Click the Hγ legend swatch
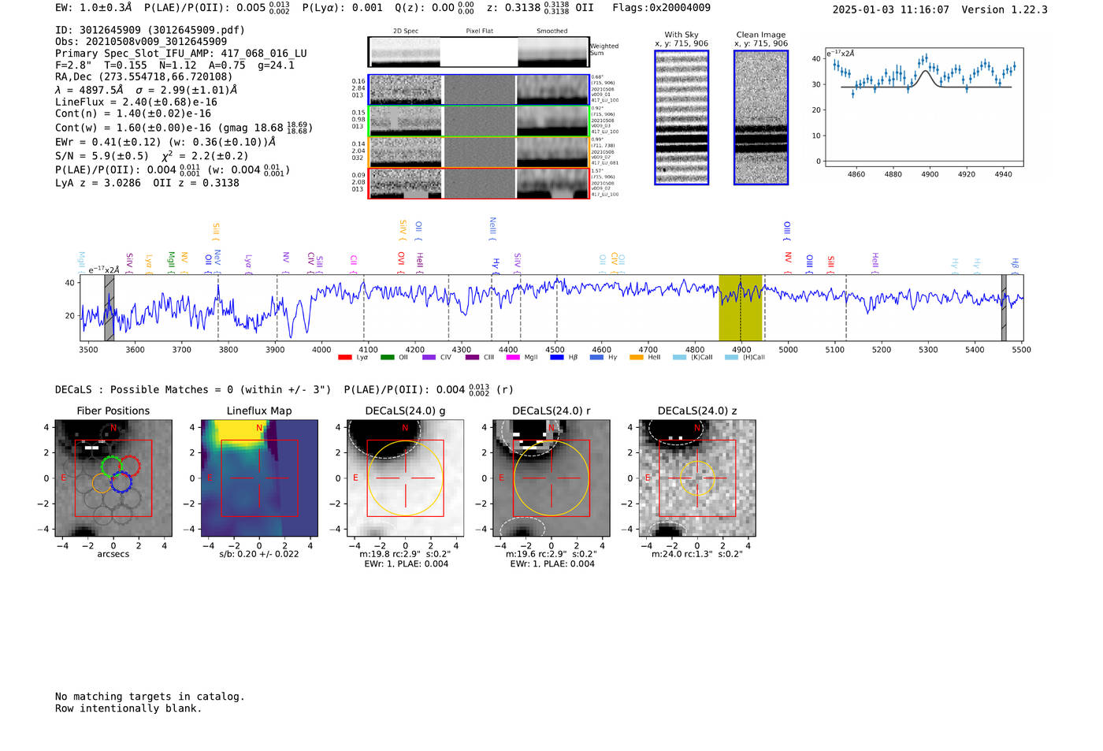This screenshot has height=751, width=1103. (x=596, y=358)
